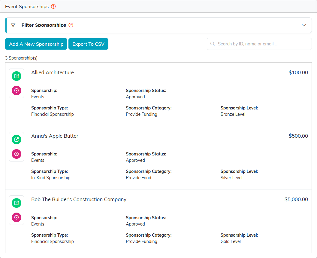Delete the Anna's Apple Butter sponsorship

pos(17,154)
